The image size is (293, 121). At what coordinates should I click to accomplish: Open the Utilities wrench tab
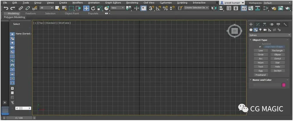pos(285,24)
